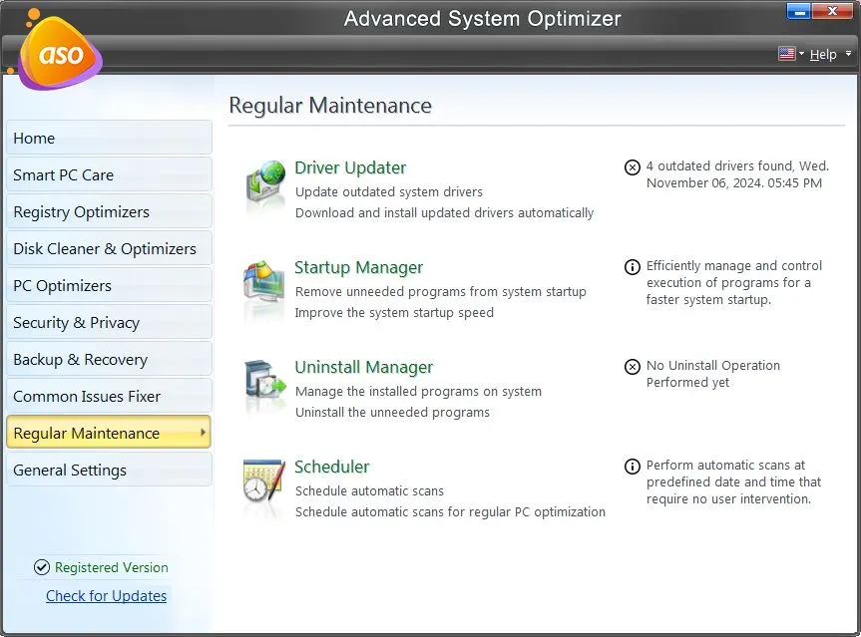Click the Scheduler calendar clock icon
This screenshot has width=861, height=637.
click(x=264, y=486)
